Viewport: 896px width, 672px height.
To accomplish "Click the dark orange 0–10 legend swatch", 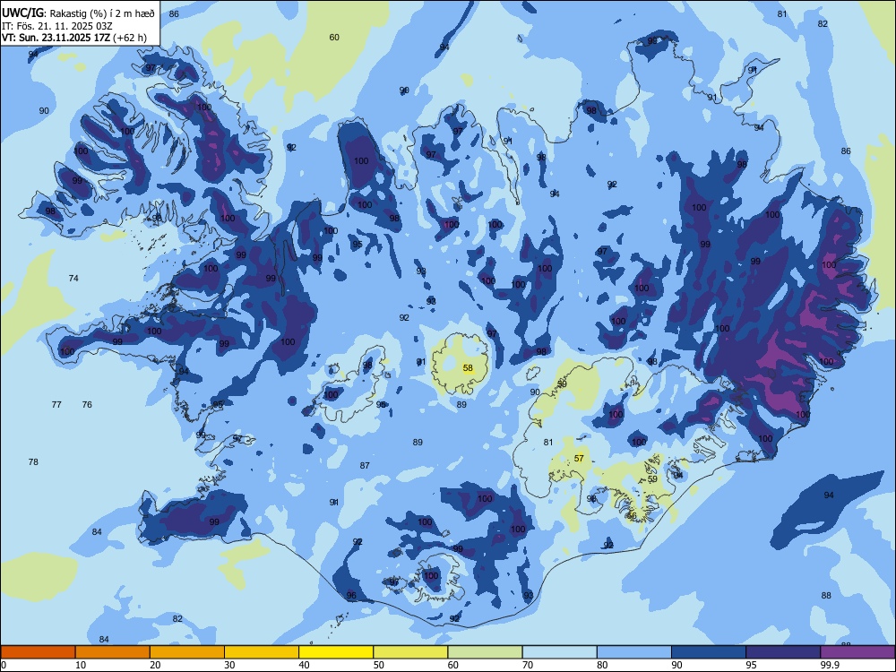I will click(x=38, y=652).
